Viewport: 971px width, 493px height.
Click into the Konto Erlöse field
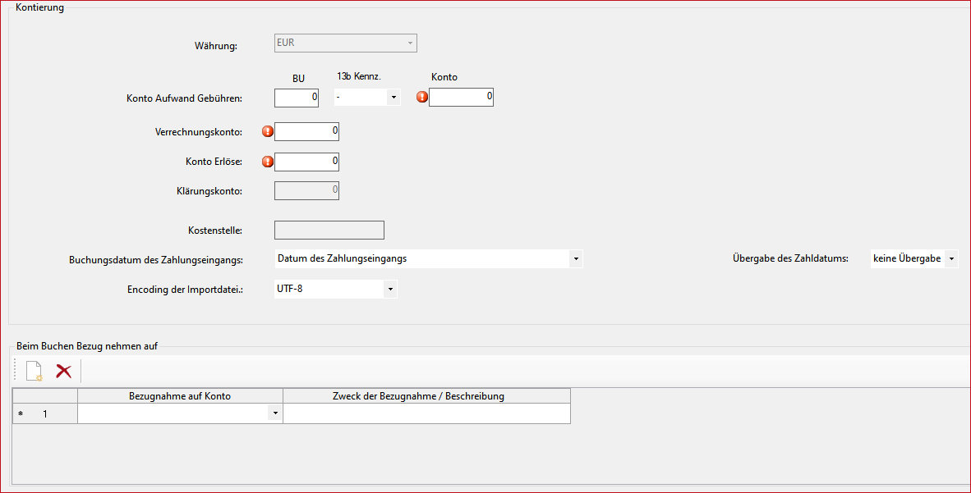point(306,162)
